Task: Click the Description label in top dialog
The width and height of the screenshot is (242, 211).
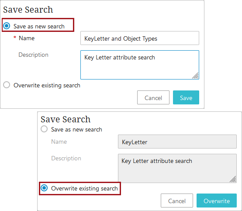Action: coord(33,55)
